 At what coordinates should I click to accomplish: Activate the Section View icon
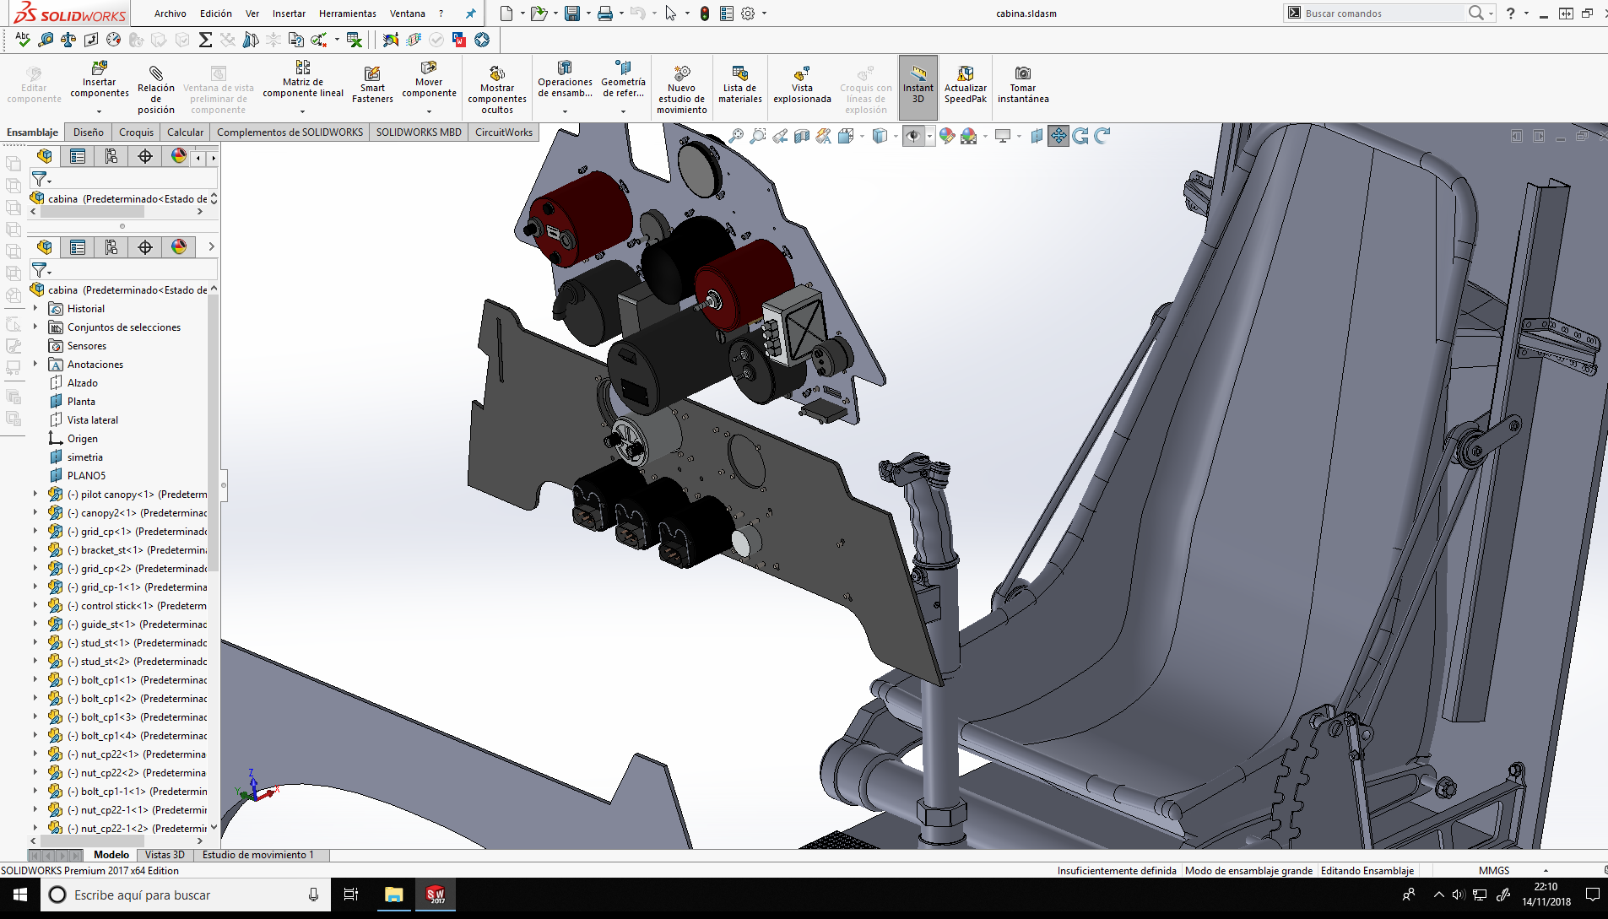point(802,136)
